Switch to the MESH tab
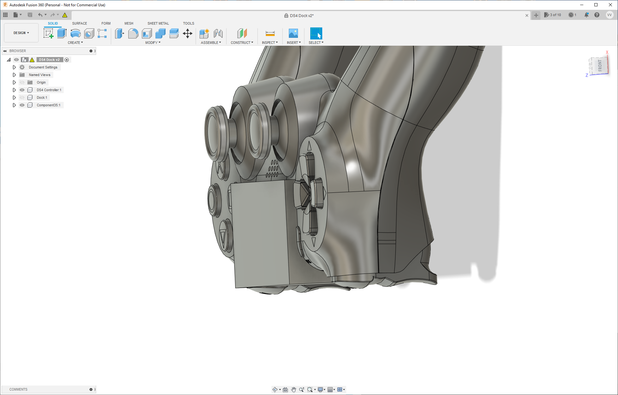Screen dimensions: 618x395 tap(129, 23)
